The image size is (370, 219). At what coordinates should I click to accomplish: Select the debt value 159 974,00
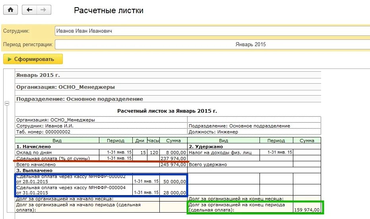[x=307, y=207]
